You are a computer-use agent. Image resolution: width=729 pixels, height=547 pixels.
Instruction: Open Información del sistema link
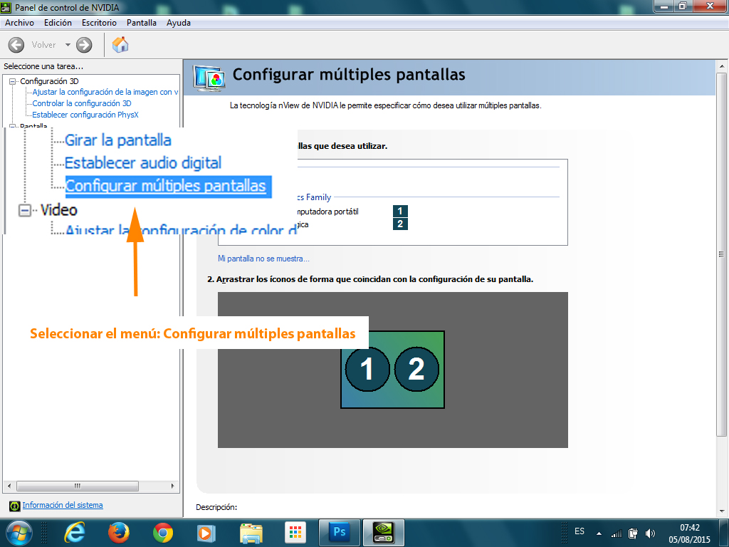click(63, 505)
